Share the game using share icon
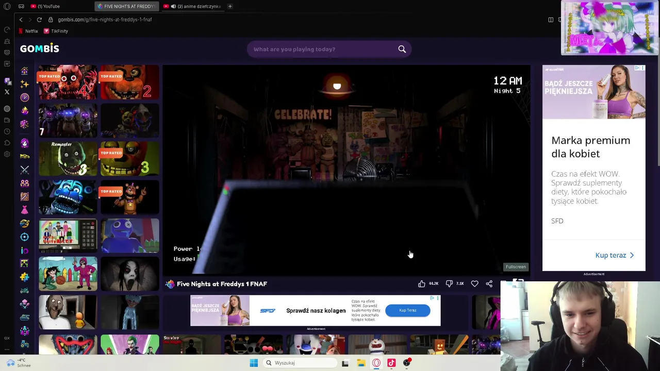The width and height of the screenshot is (660, 371). click(489, 284)
